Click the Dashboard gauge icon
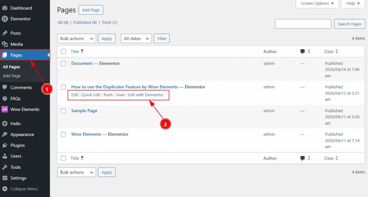Image resolution: width=368 pixels, height=197 pixels. click(x=5, y=8)
